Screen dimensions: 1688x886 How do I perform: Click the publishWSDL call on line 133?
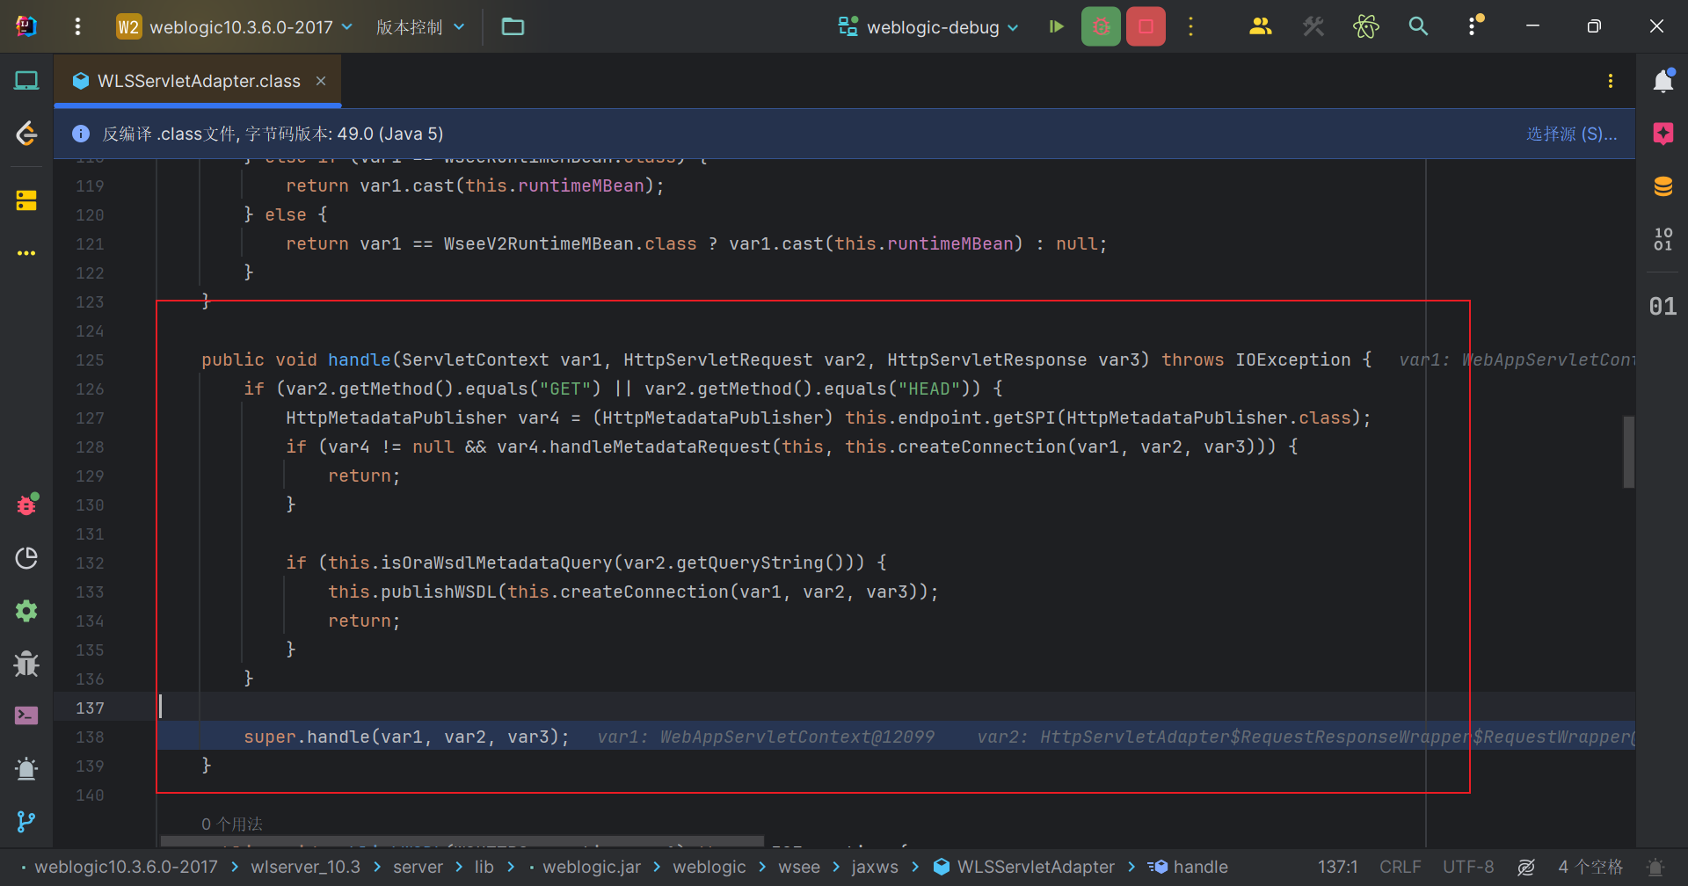click(439, 592)
